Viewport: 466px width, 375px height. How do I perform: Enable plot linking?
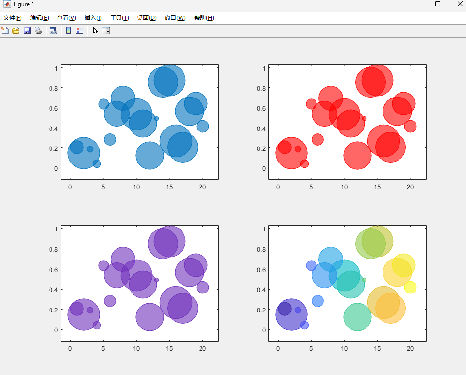(53, 31)
